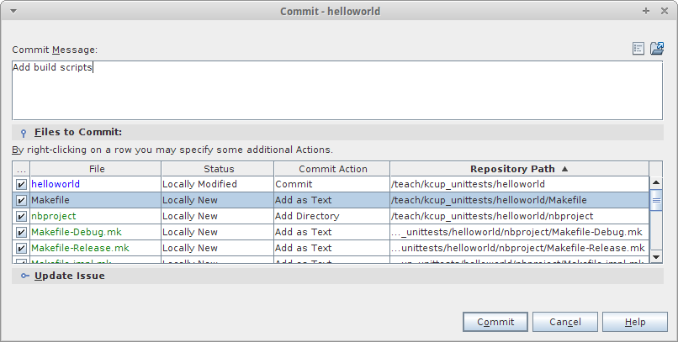Open recent commit messages list icon

point(638,49)
